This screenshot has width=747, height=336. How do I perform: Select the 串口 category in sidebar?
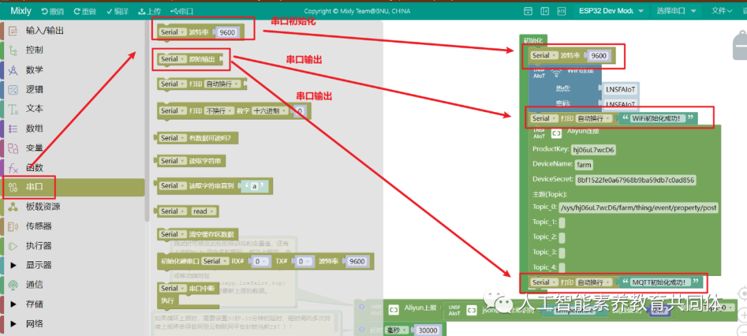pos(74,187)
